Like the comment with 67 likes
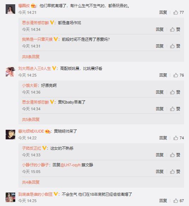 point(178,201)
